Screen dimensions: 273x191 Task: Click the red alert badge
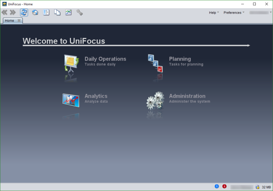[x=225, y=186]
